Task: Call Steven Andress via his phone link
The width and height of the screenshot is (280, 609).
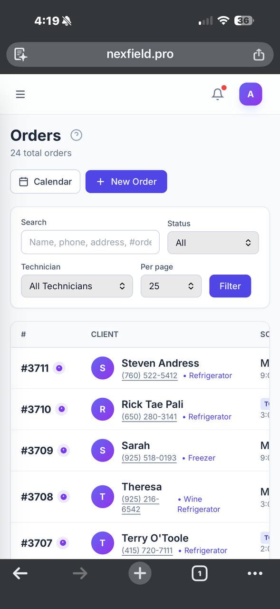Action: [150, 375]
